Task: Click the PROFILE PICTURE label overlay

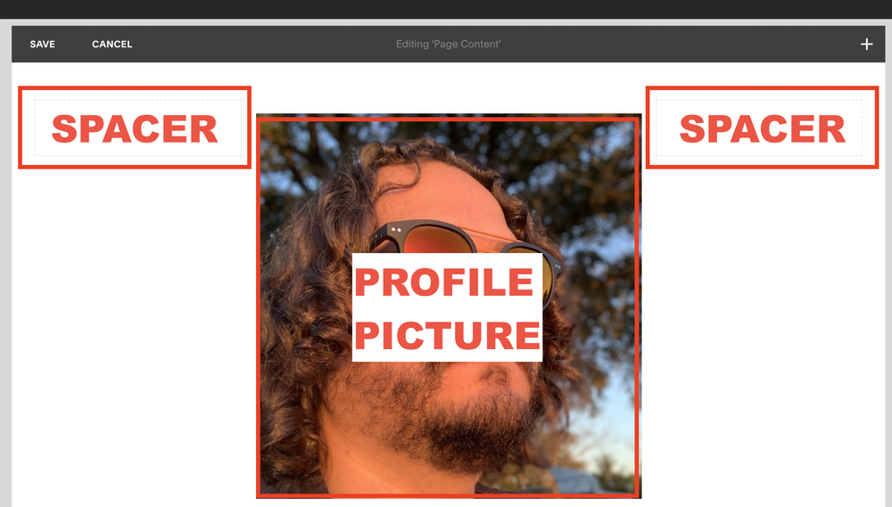Action: pos(447,307)
